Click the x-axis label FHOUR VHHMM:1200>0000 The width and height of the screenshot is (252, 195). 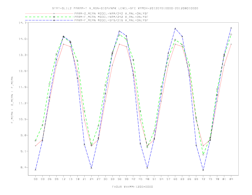point(132,187)
